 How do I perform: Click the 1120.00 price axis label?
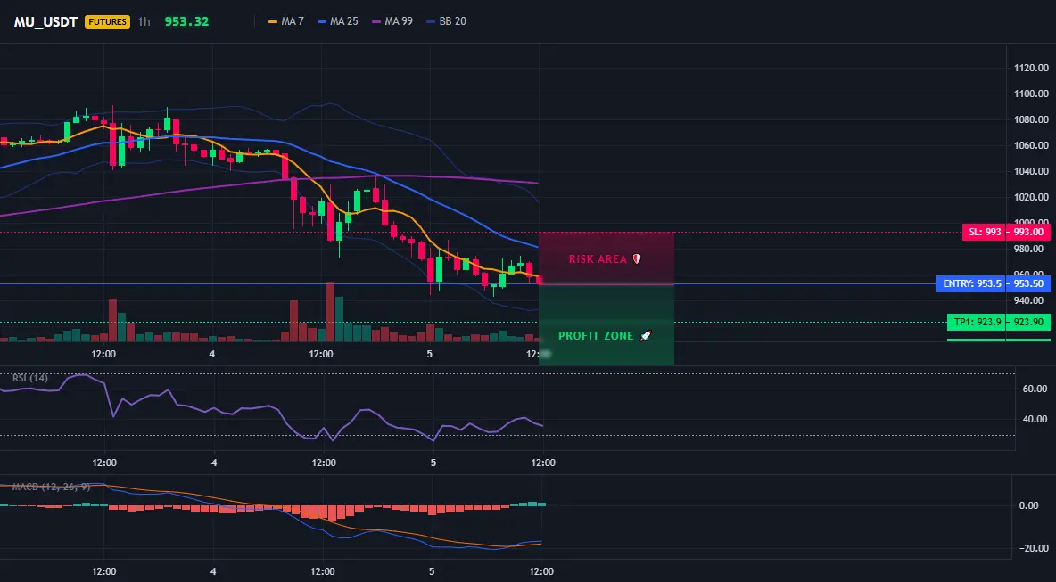pos(1031,68)
